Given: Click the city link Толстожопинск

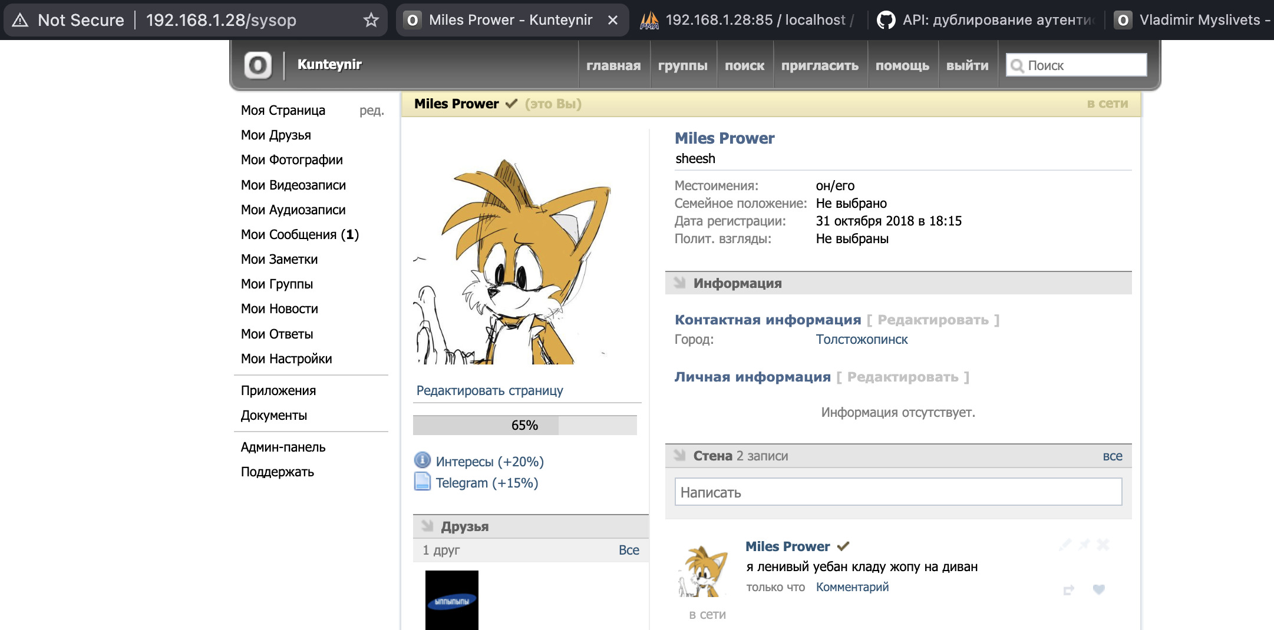Looking at the screenshot, I should tap(862, 339).
